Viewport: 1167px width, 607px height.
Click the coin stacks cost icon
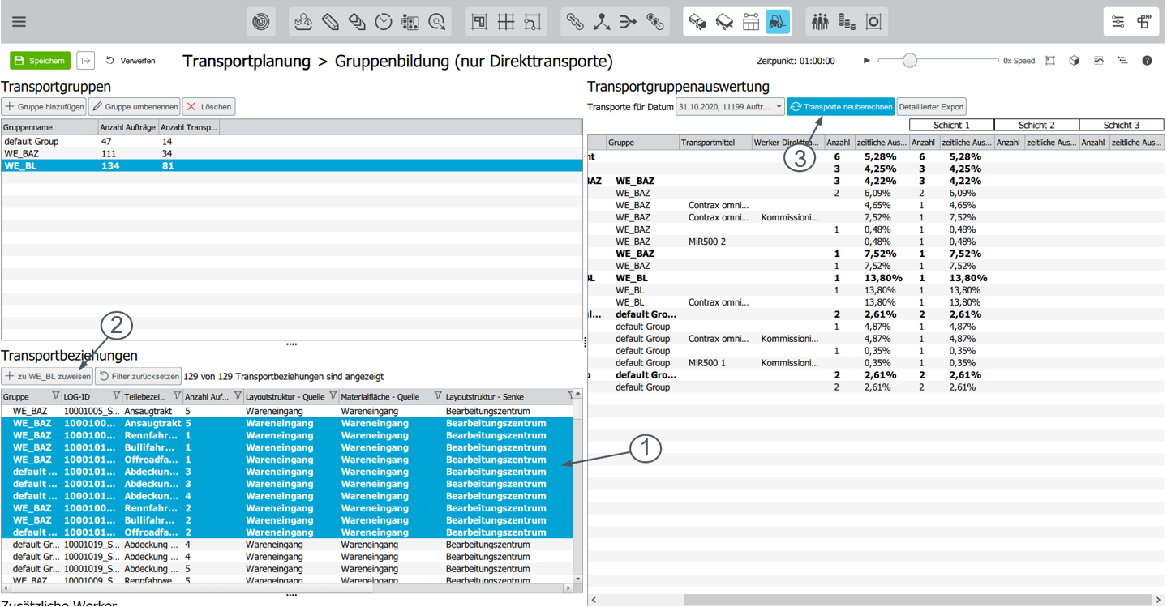pyautogui.click(x=847, y=22)
